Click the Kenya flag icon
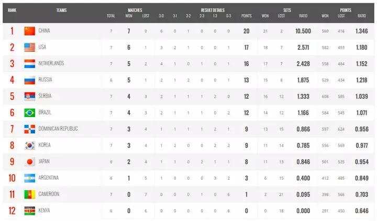Screen dimensions: 377x221 click(29, 211)
